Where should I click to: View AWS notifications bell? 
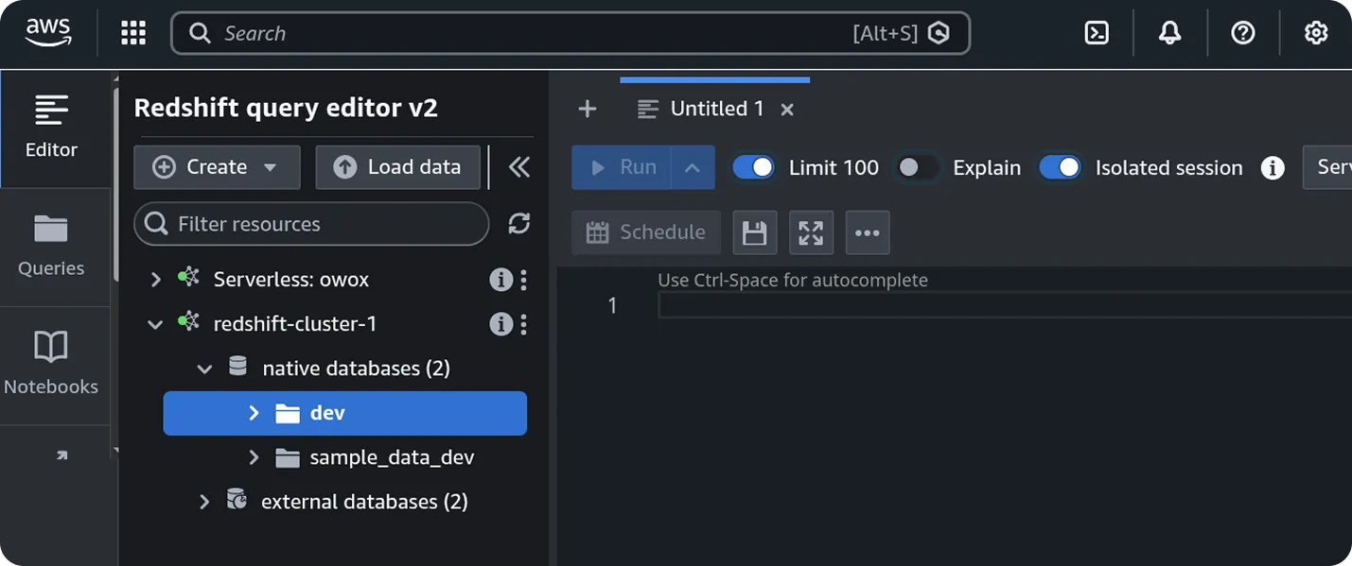(x=1169, y=31)
